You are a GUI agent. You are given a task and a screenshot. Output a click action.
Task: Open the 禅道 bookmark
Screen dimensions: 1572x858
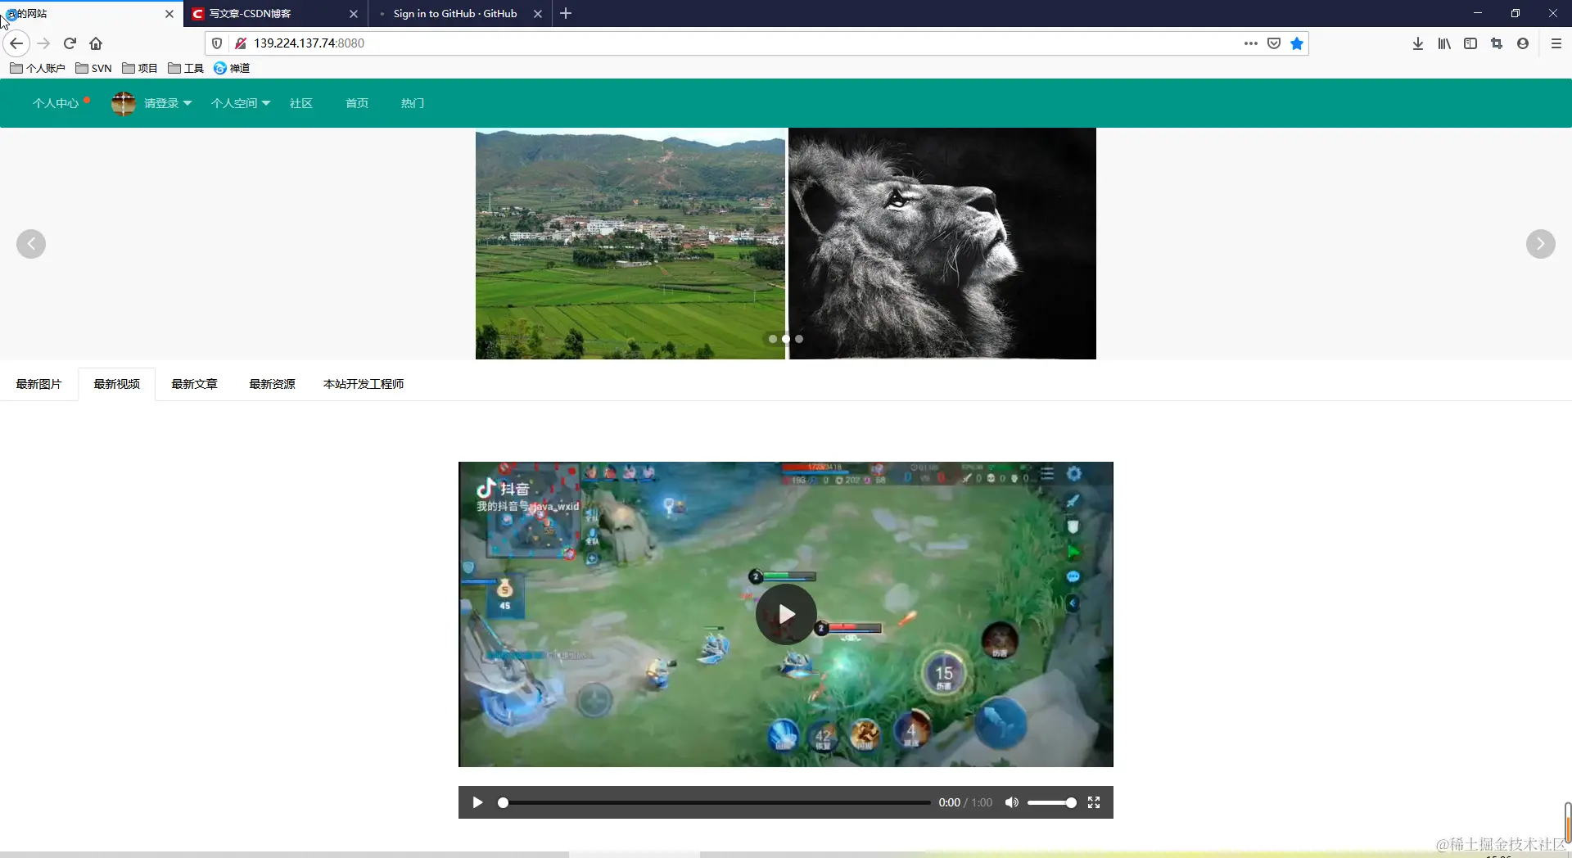point(232,68)
